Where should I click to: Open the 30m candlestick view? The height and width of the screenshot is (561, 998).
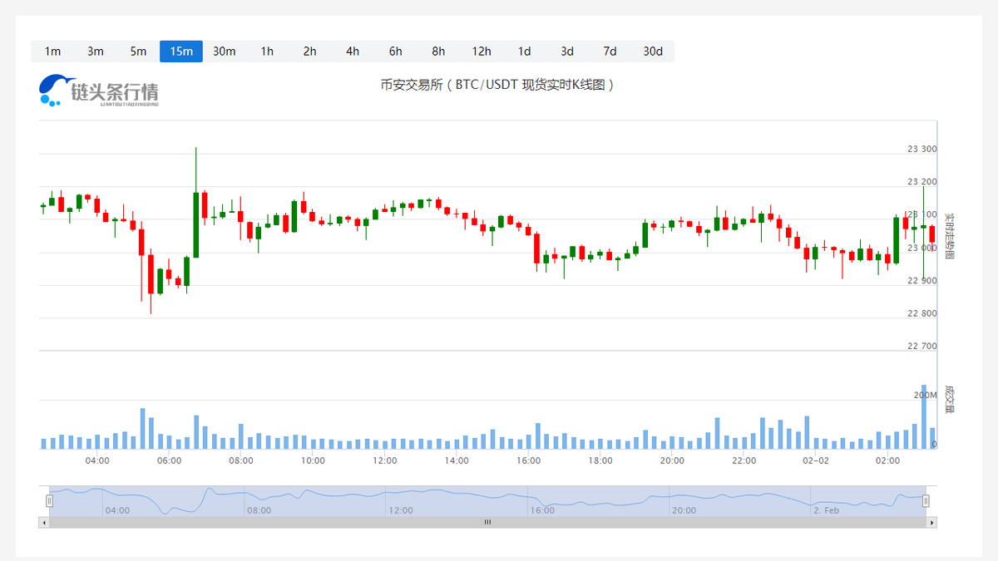coord(224,51)
